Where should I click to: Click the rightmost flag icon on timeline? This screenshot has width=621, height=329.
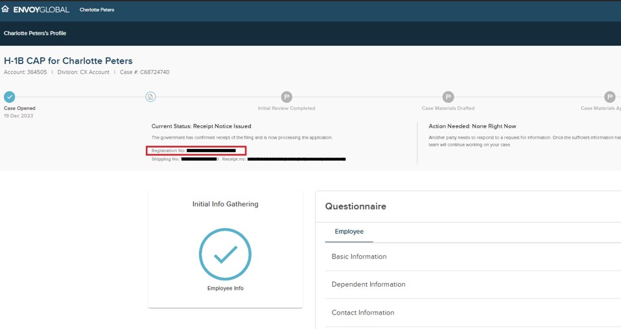[609, 96]
